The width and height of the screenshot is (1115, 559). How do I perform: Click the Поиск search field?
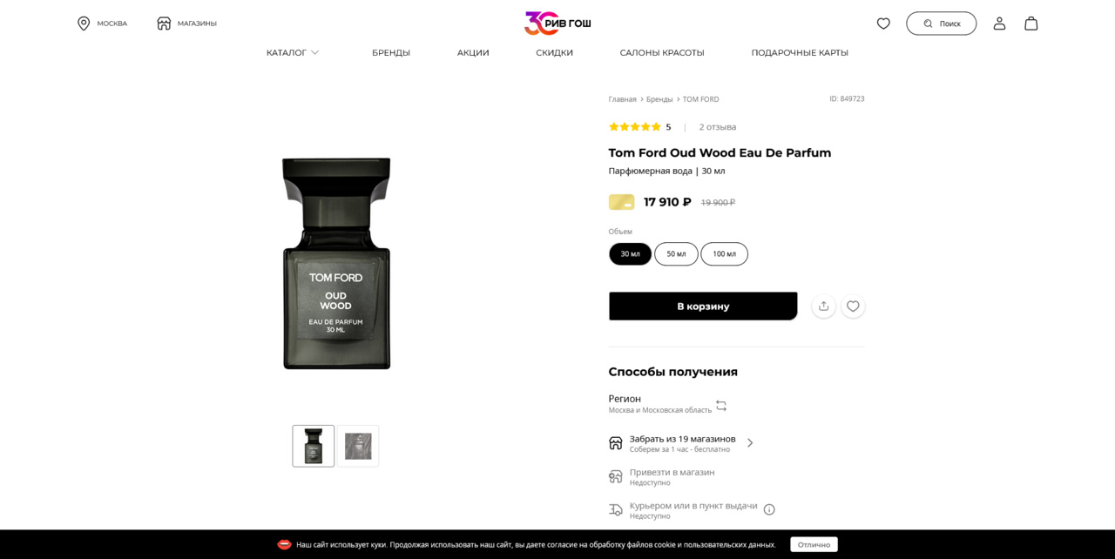click(941, 24)
